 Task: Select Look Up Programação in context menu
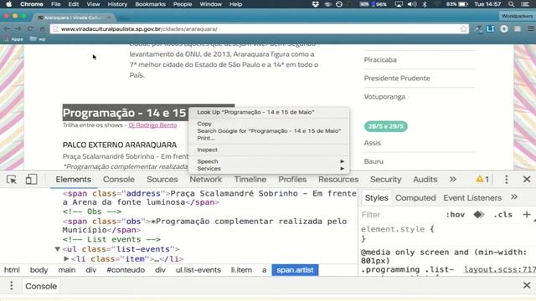(269, 112)
